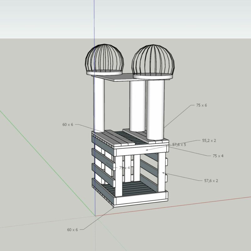251x251 pixels.
Task: Select the '60 x 6' label below the crate base
Action: [72, 230]
